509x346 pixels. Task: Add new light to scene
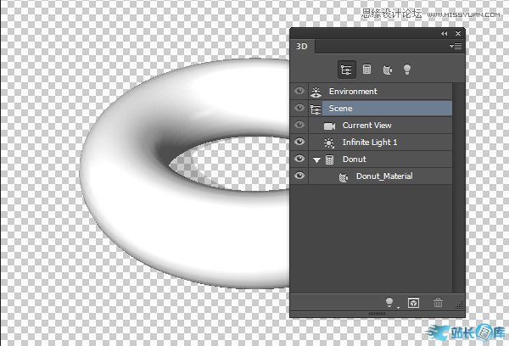tap(390, 301)
